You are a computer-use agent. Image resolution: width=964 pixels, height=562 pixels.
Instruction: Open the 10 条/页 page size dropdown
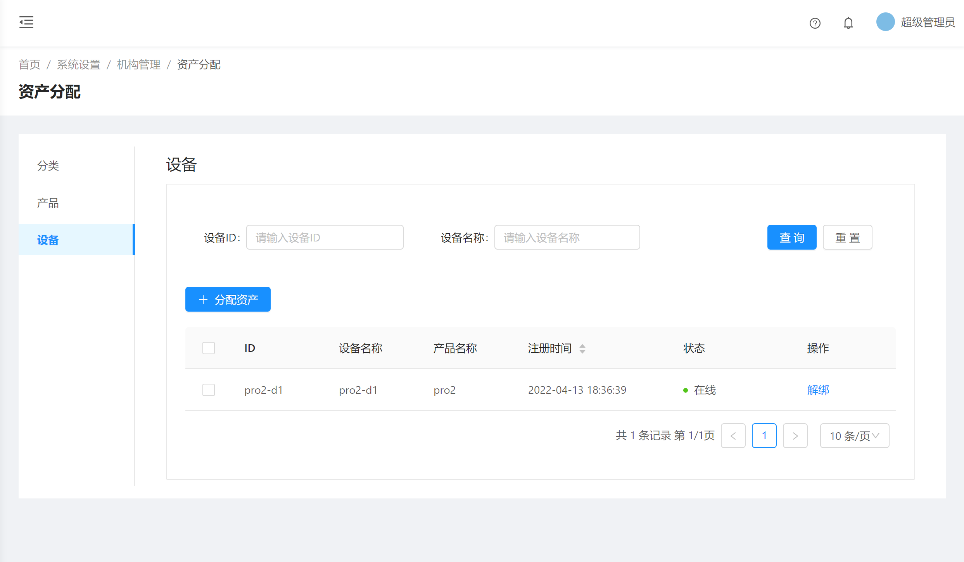pos(854,436)
